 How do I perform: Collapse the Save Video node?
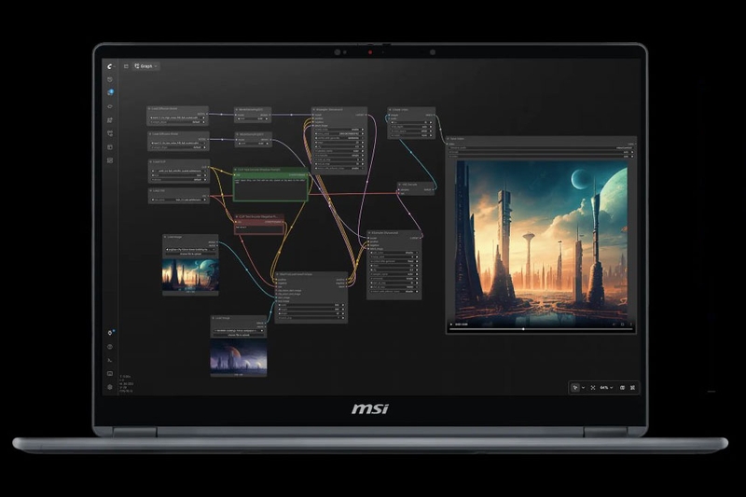pos(449,139)
